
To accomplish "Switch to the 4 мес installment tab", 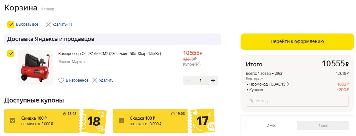I will click(322, 126).
